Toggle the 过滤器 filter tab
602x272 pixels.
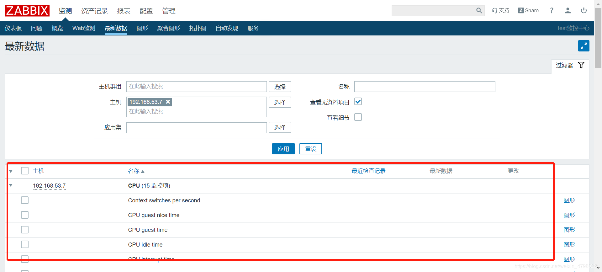click(570, 65)
